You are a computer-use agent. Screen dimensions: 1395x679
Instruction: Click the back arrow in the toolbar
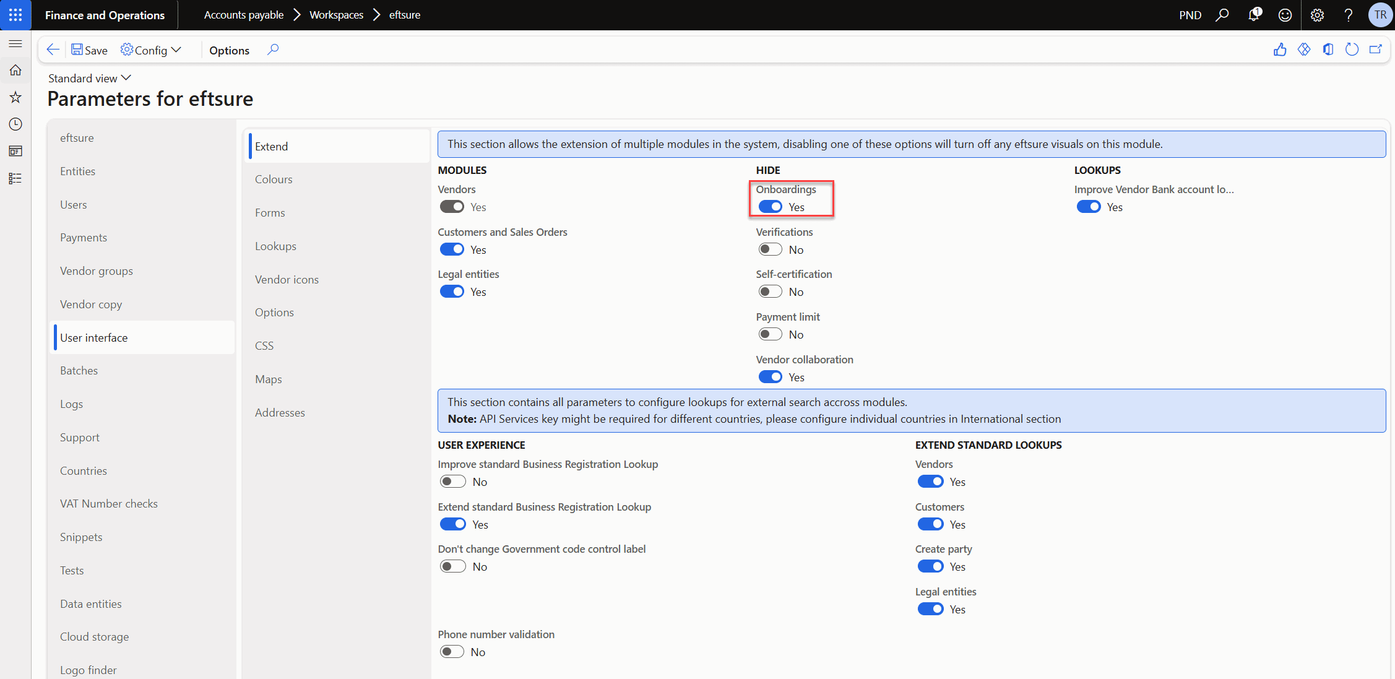pos(53,50)
